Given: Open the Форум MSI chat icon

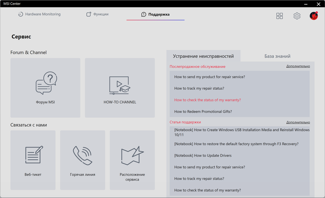Looking at the screenshot, I should [46, 83].
